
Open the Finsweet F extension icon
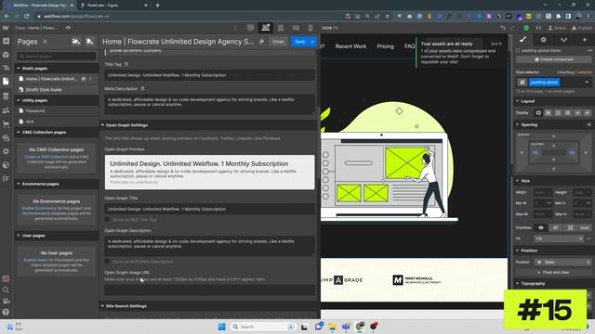pos(6,178)
